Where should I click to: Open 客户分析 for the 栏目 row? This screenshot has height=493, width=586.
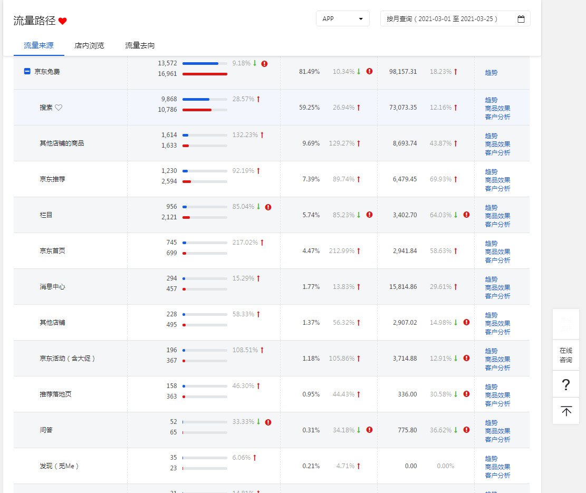click(497, 225)
